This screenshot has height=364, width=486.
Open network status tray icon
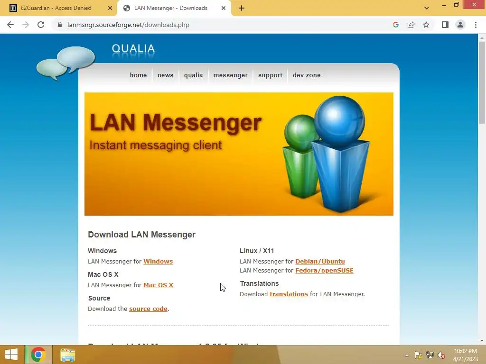coord(430,355)
